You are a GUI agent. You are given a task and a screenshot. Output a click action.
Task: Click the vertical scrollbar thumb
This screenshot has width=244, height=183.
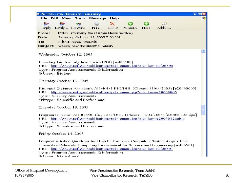[x=203, y=110]
